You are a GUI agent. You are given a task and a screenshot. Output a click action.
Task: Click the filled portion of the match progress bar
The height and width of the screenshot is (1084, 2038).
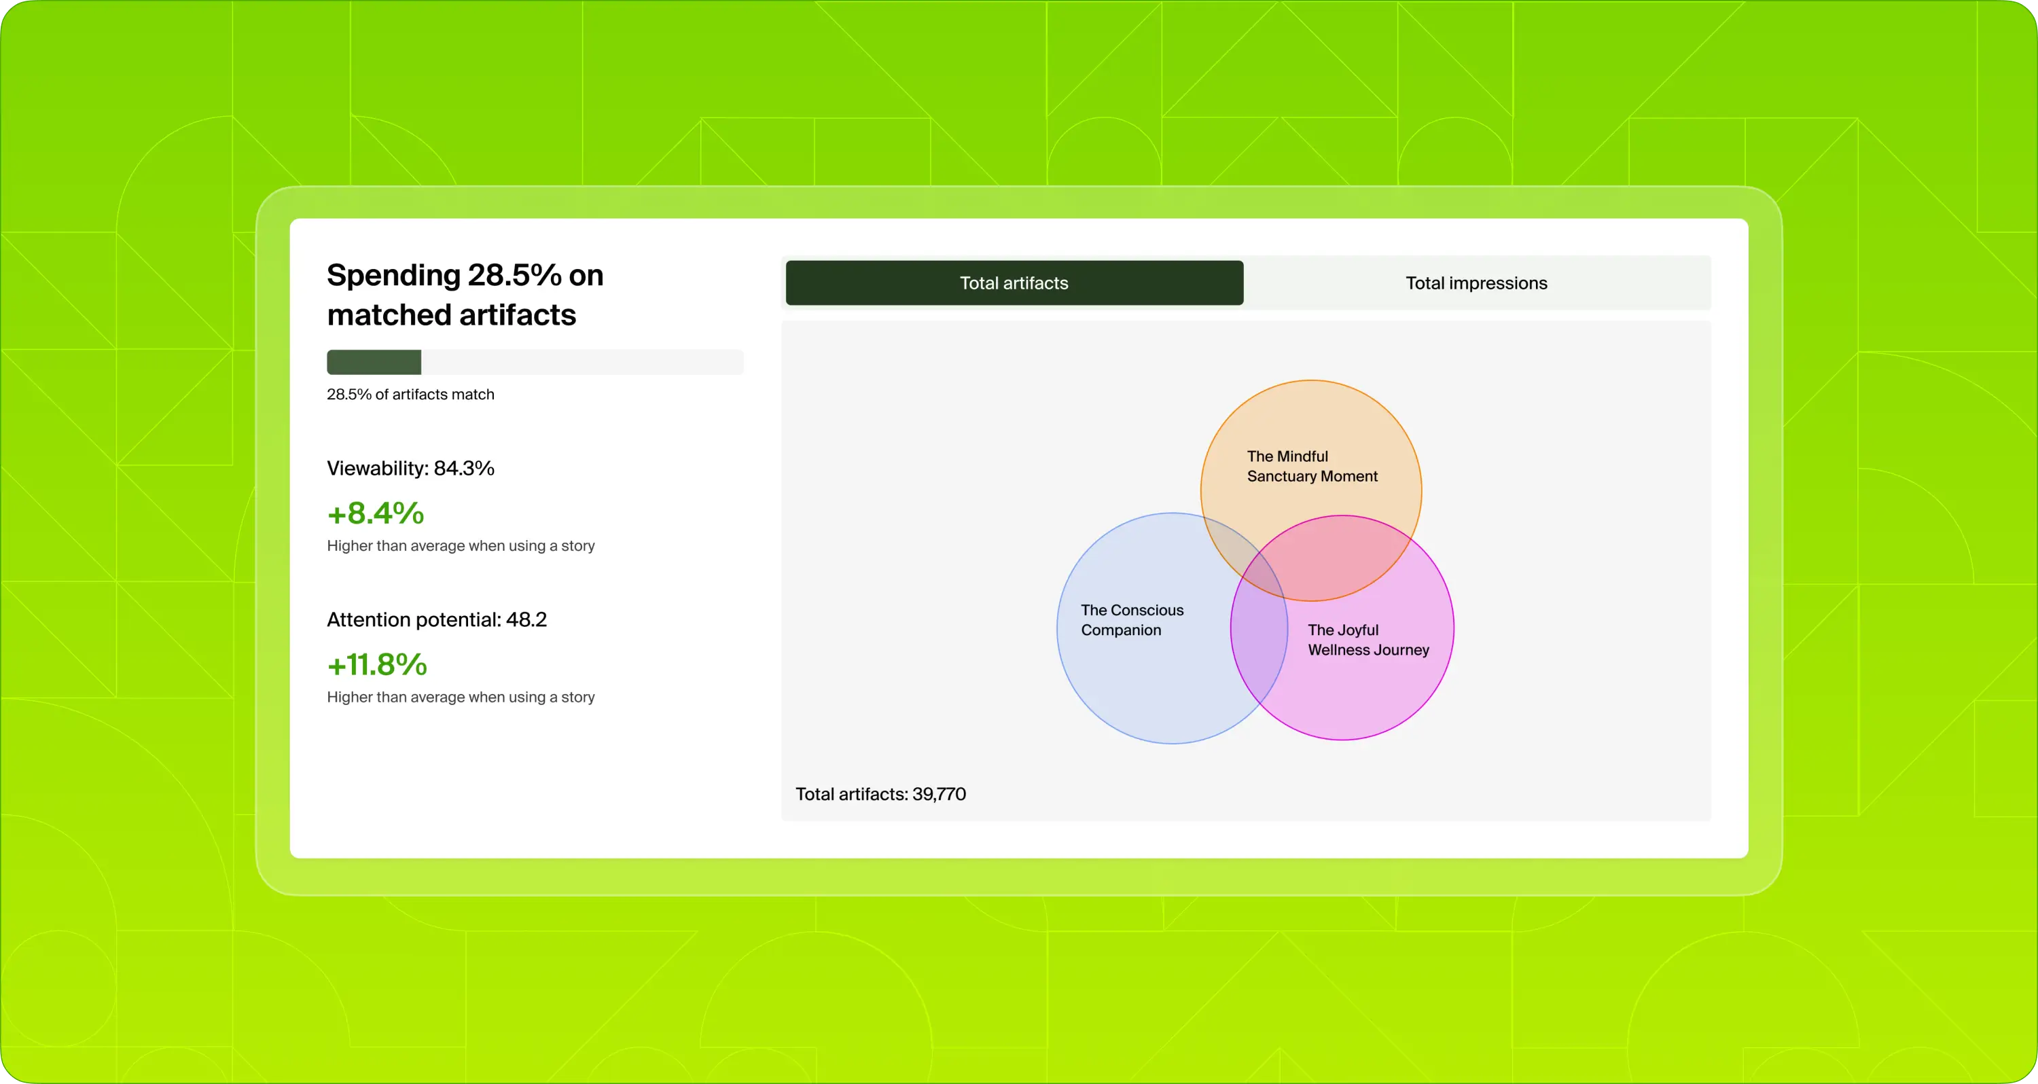(374, 361)
